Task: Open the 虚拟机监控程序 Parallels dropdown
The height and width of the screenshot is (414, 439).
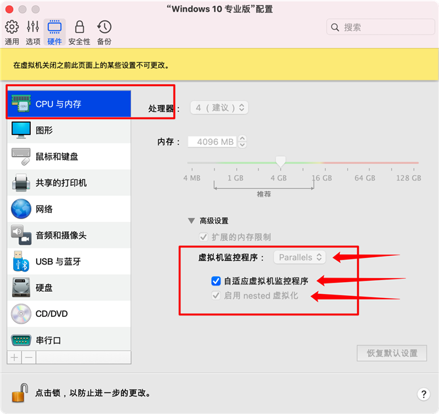Action: pyautogui.click(x=300, y=257)
